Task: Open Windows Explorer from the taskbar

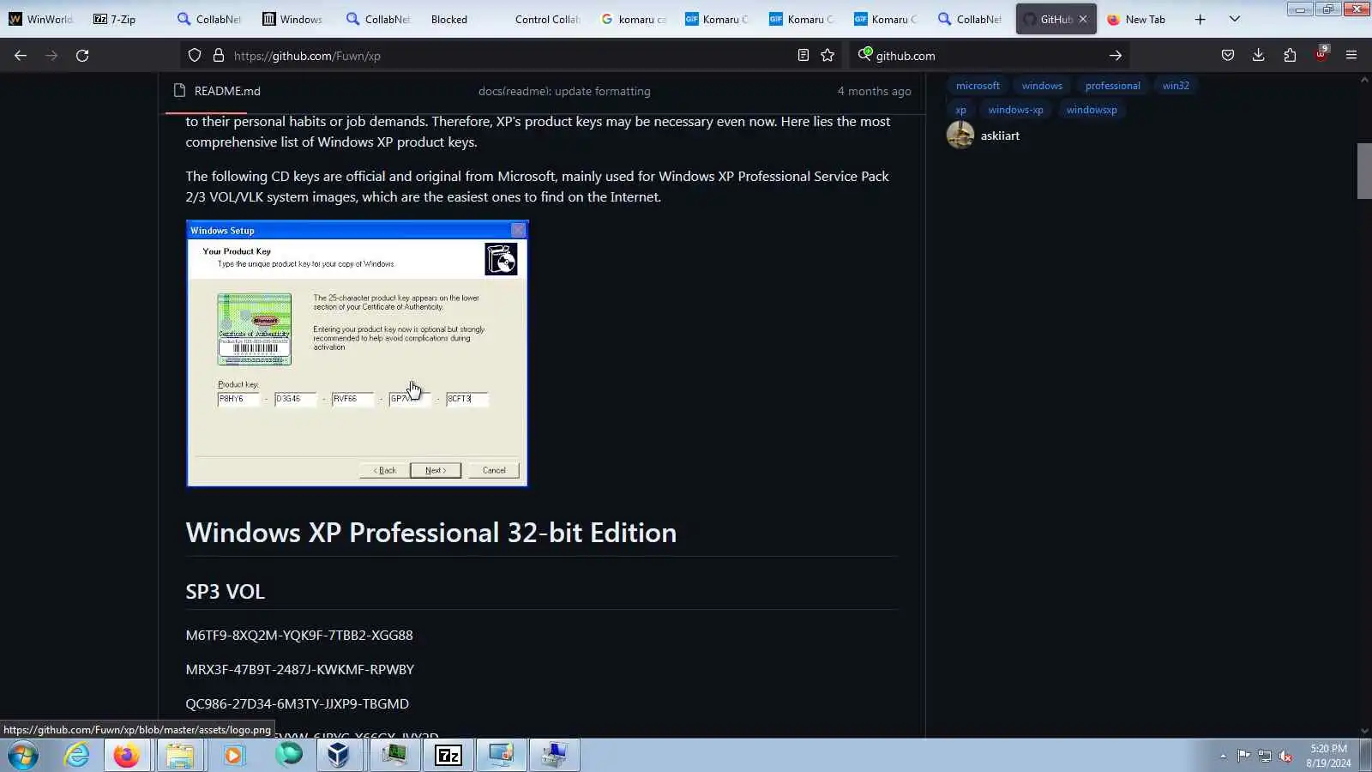Action: click(180, 756)
